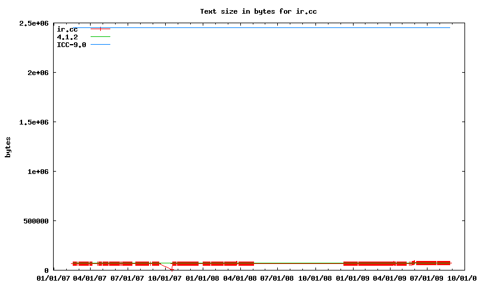477x286 pixels.
Task: Click the red ir.cc legend line sample
Action: coord(100,29)
